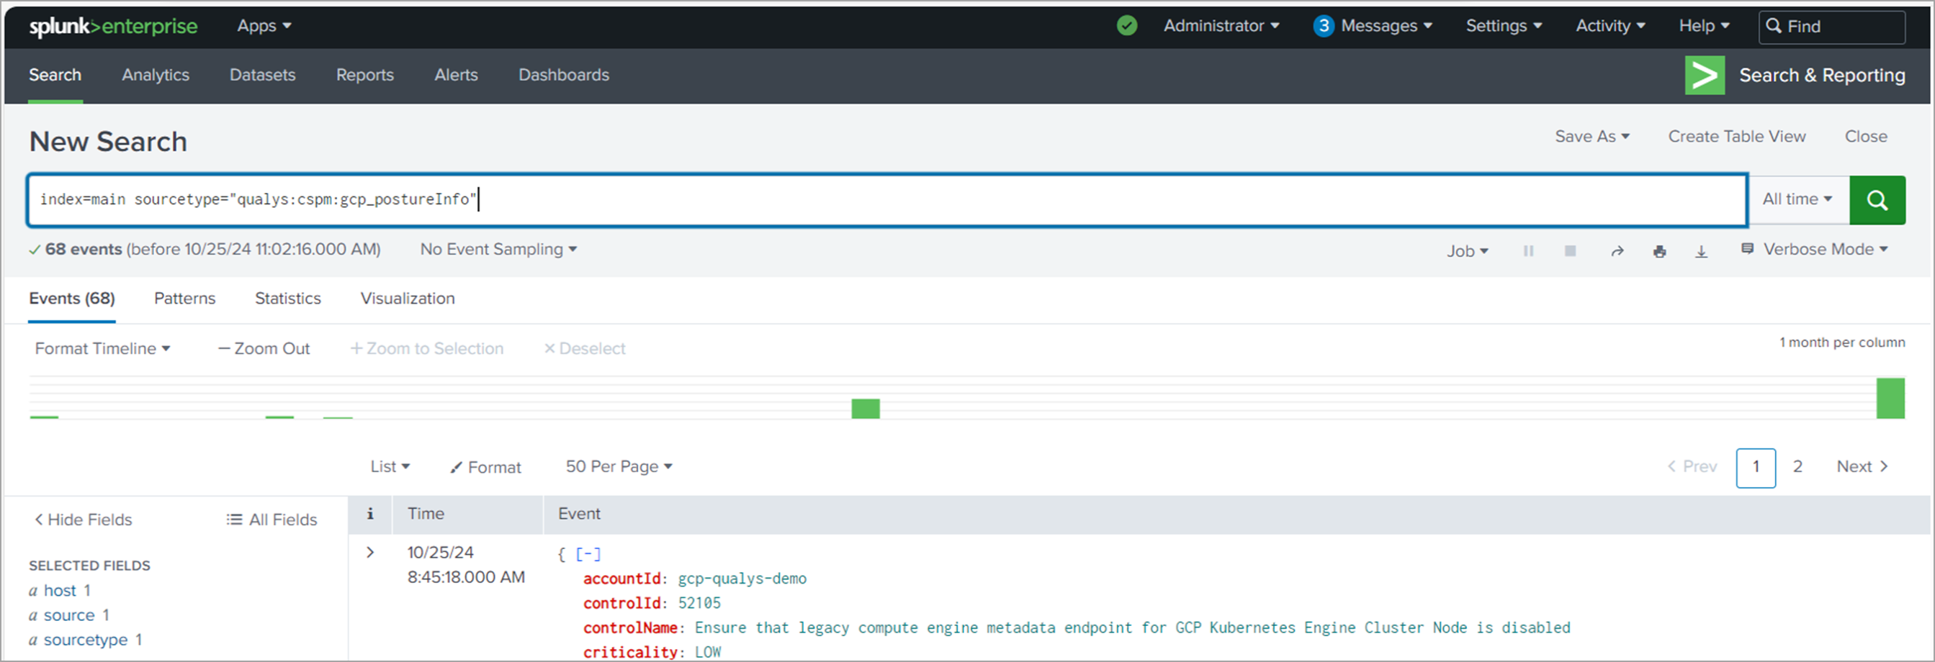Run search with green magnifier button
Image resolution: width=1935 pixels, height=662 pixels.
tap(1877, 199)
